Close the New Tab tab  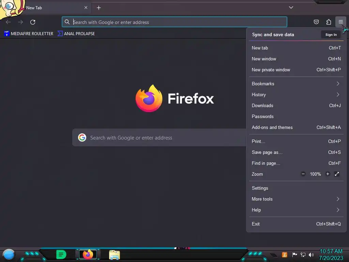click(86, 8)
